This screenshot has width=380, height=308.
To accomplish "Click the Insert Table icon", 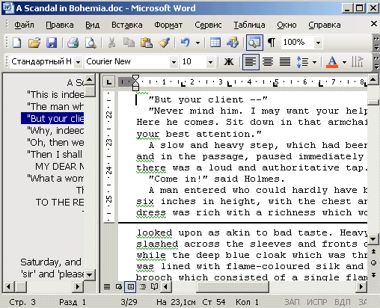I will (x=215, y=43).
